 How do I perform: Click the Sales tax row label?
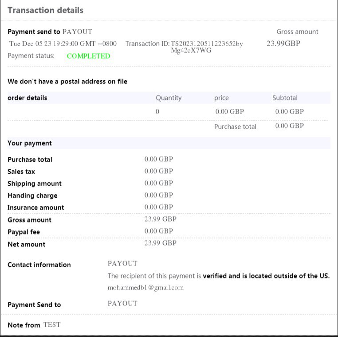pos(21,171)
